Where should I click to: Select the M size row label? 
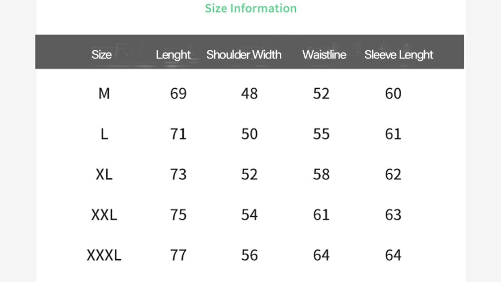pyautogui.click(x=104, y=93)
